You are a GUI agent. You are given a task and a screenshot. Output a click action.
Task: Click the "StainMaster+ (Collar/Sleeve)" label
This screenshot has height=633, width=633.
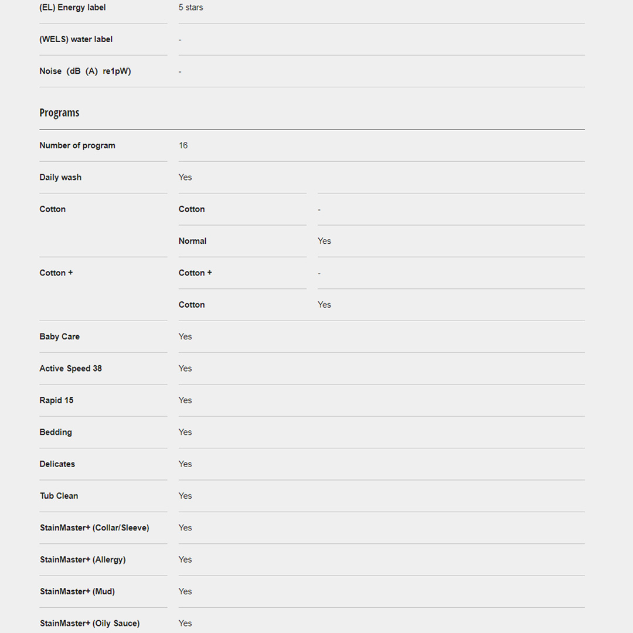pos(94,527)
